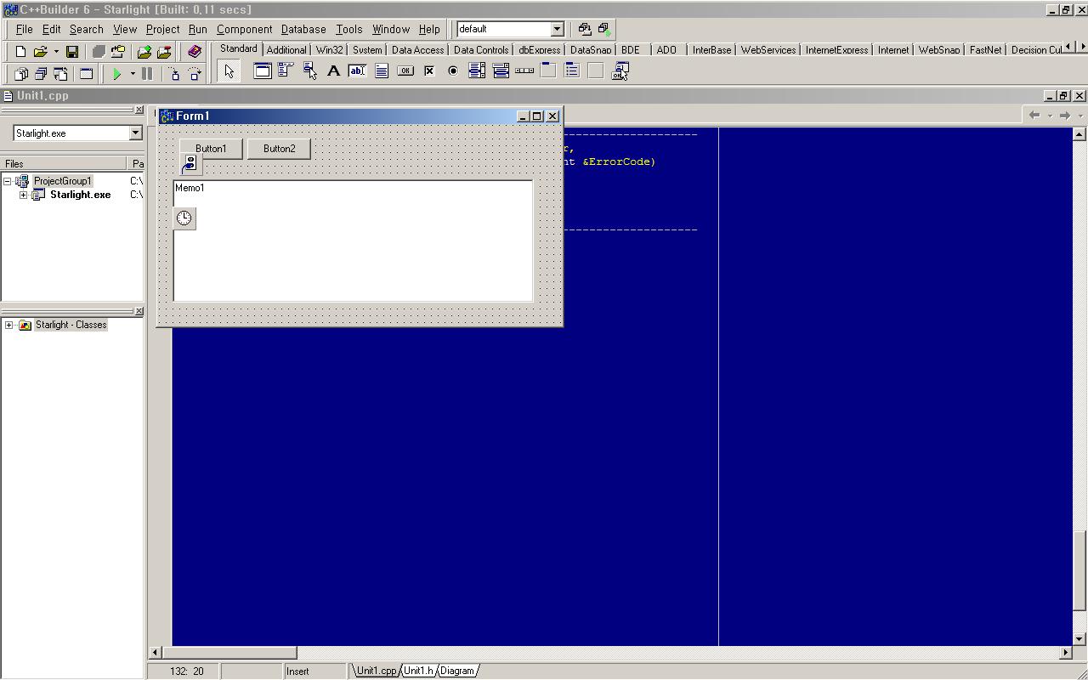Viewport: 1088px width, 680px height.
Task: Switch to the Win32 palette tab
Action: click(329, 50)
